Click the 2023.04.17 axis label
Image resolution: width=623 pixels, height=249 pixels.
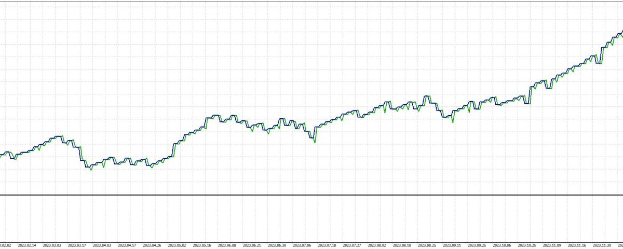pyautogui.click(x=127, y=245)
